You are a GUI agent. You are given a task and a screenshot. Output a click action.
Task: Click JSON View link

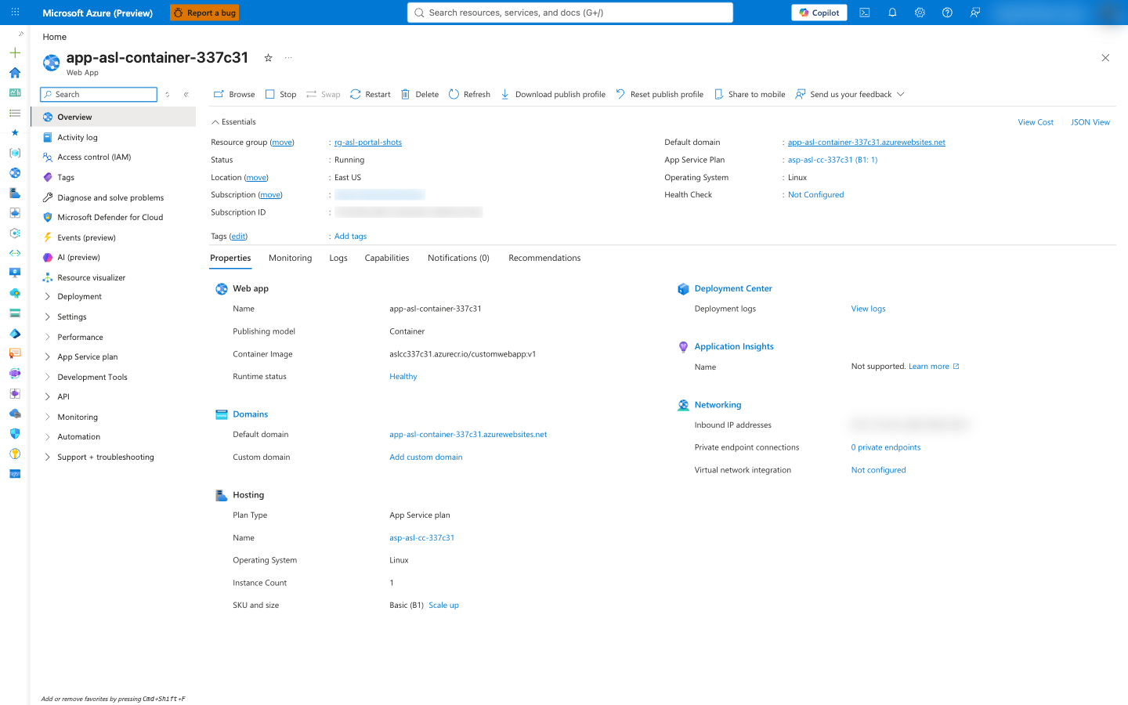point(1090,122)
